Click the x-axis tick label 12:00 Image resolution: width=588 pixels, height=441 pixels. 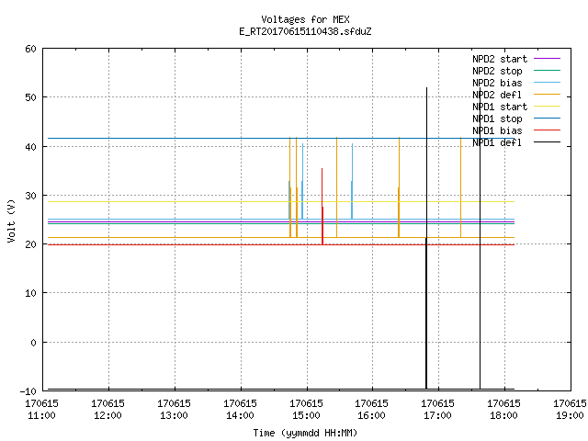click(107, 415)
